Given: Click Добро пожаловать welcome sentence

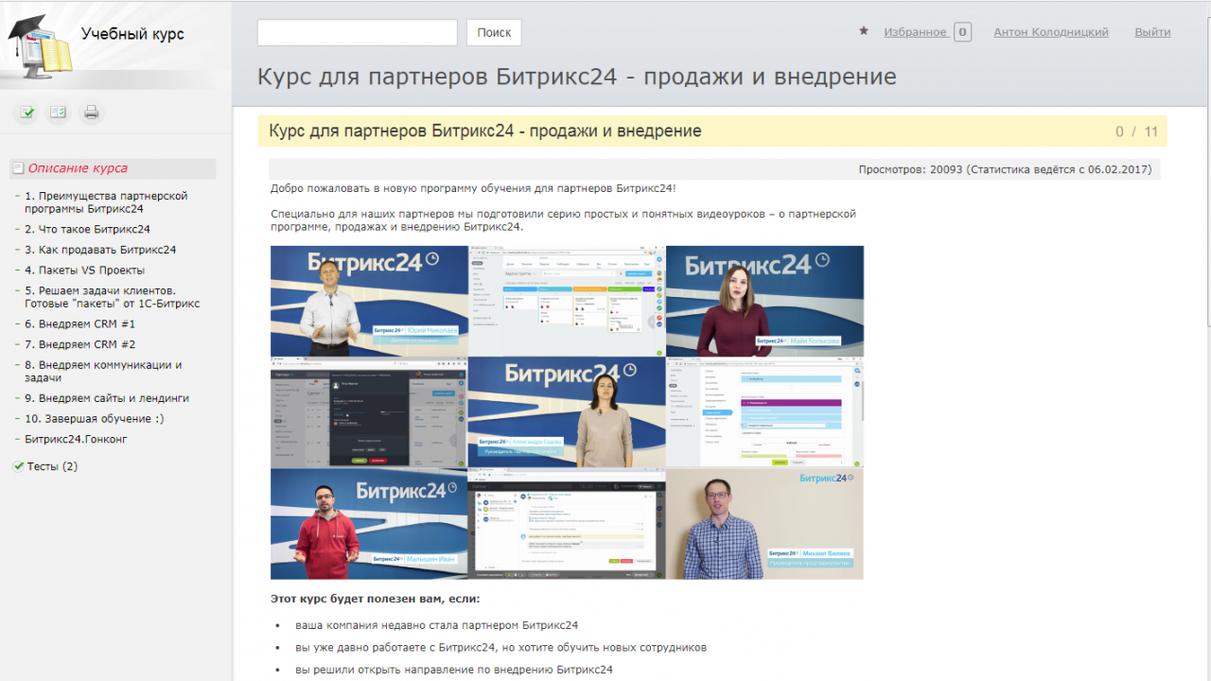Looking at the screenshot, I should (x=473, y=188).
